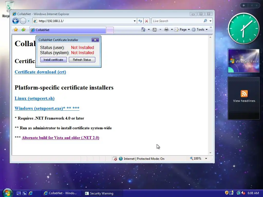The height and width of the screenshot is (197, 263).
Task: Open Alternate build for Vista link
Action: (x=60, y=138)
